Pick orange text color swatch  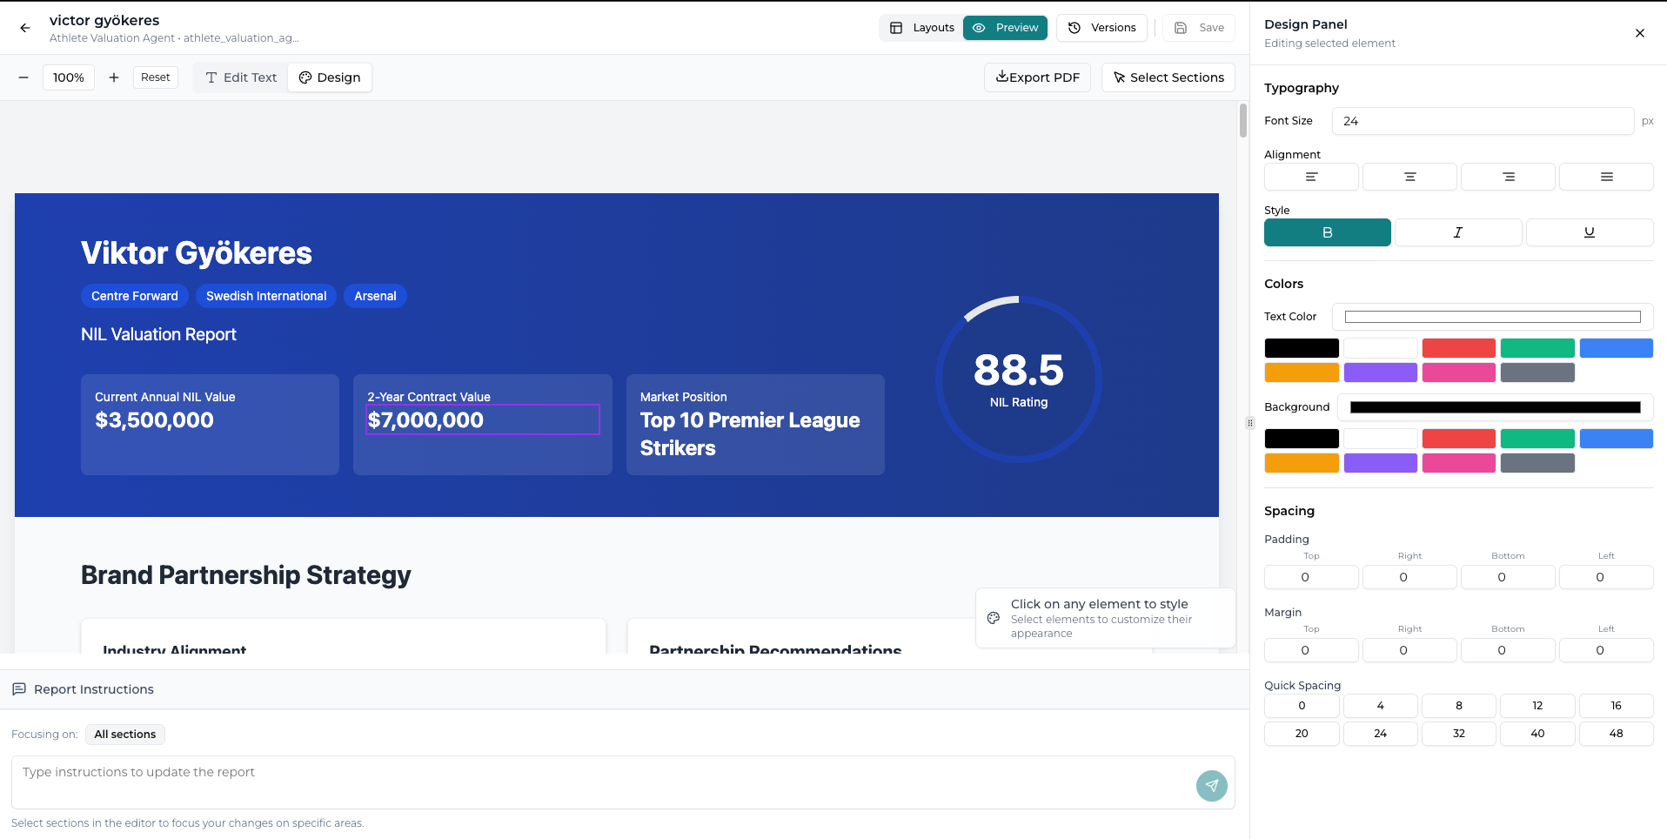click(1302, 373)
